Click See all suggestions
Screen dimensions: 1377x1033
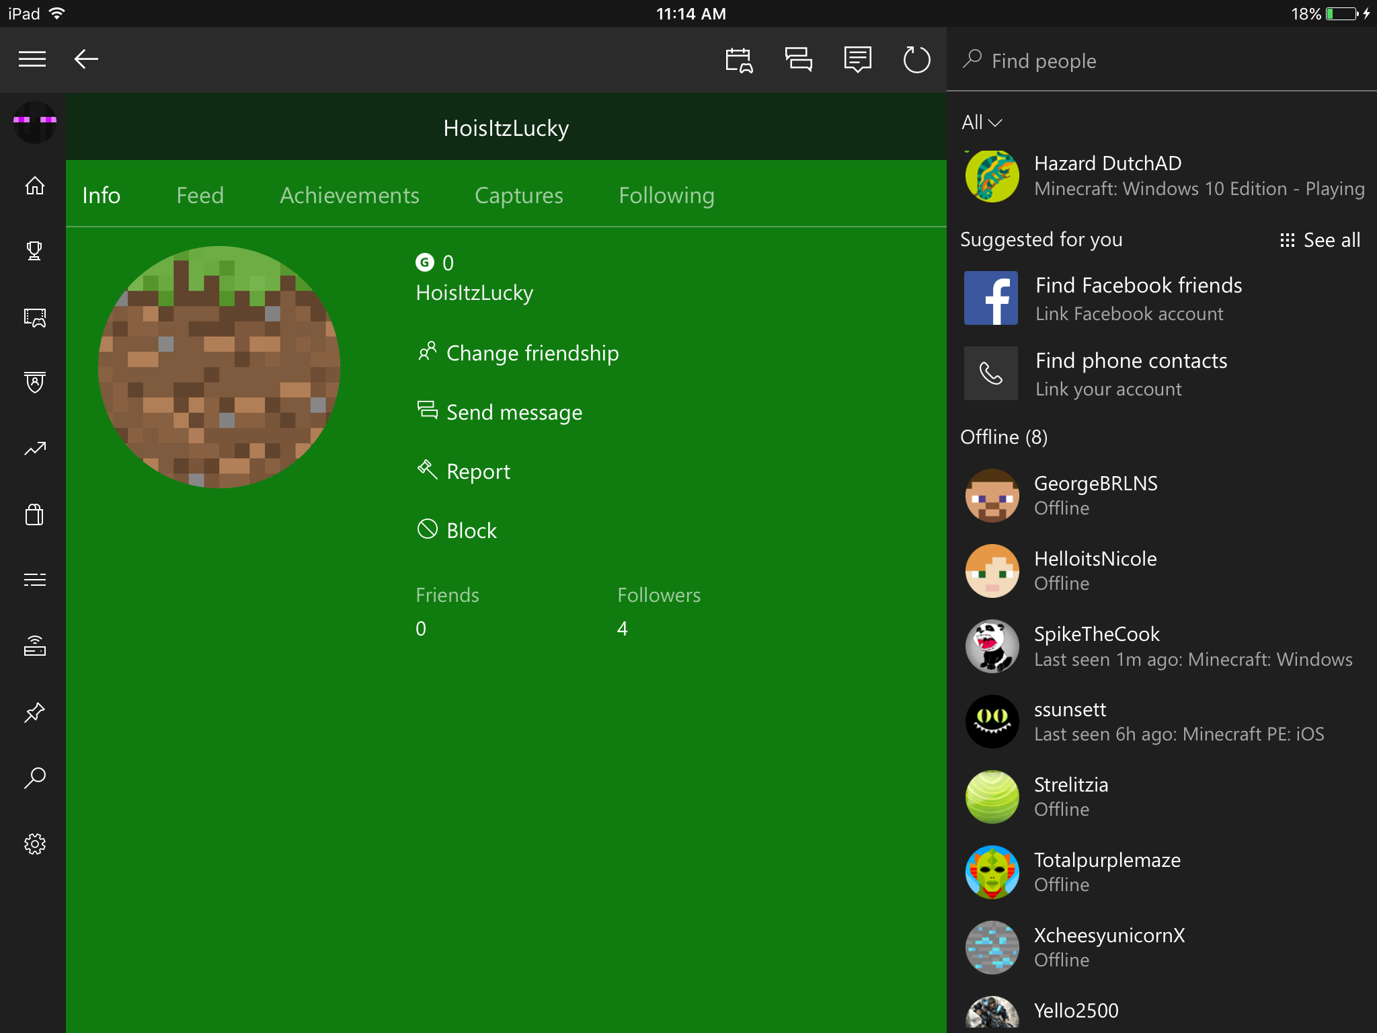pos(1320,240)
